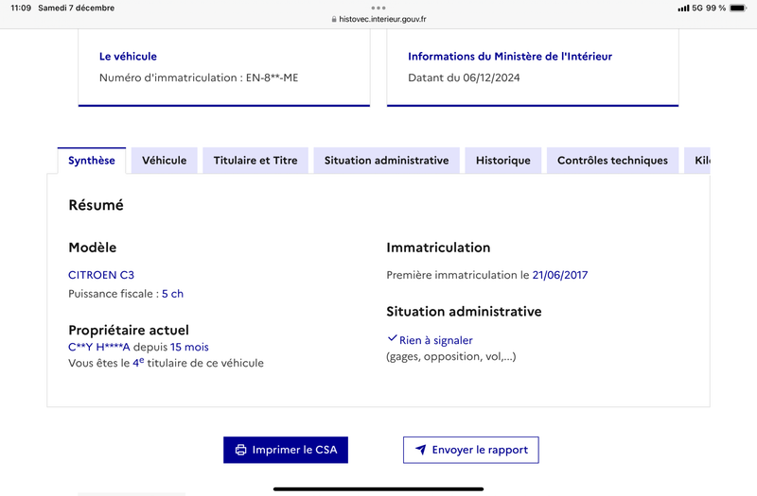Click the Rien à signaler status text
The image size is (757, 496).
point(435,340)
